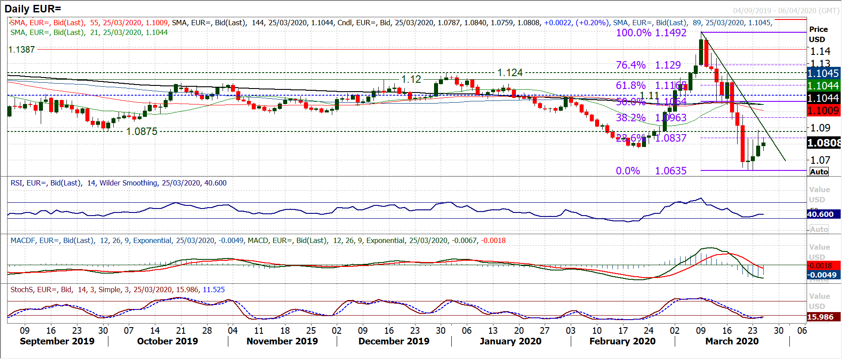
Task: Click the 1.1387 level label
Action: click(22, 50)
